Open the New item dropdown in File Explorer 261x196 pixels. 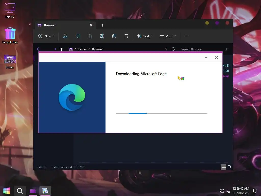point(46,36)
